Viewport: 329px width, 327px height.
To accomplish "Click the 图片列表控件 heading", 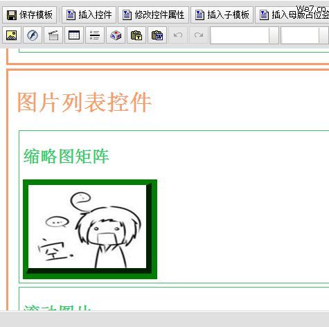I will pos(85,103).
